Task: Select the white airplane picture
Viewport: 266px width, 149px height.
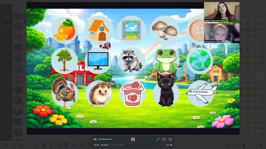Action: point(201,93)
